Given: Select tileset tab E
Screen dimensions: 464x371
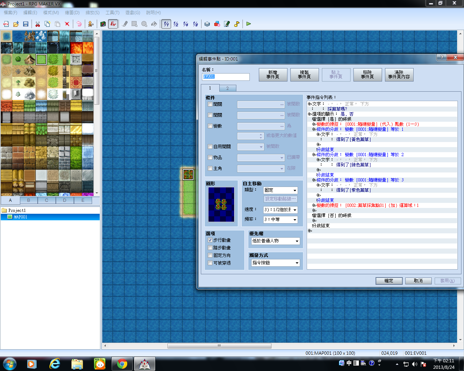Looking at the screenshot, I should coord(83,200).
